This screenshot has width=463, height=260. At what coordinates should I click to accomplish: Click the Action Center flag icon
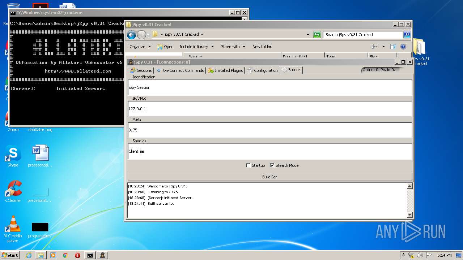click(x=429, y=255)
